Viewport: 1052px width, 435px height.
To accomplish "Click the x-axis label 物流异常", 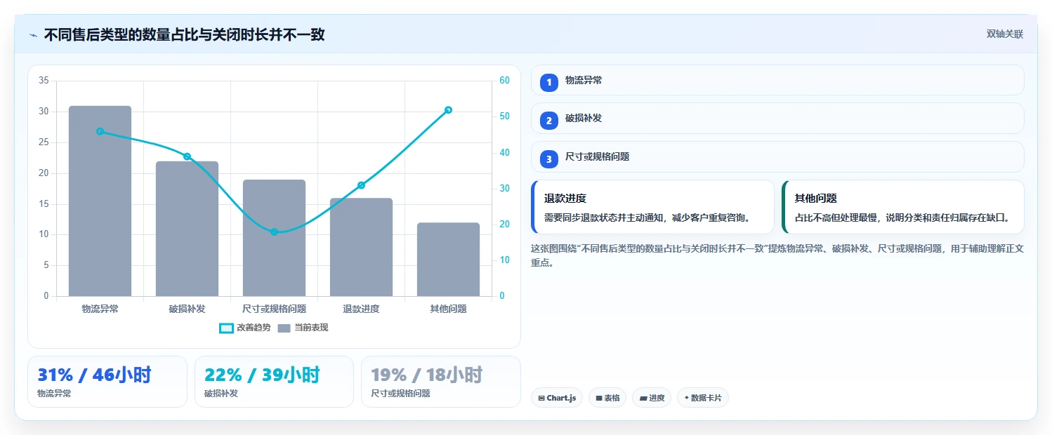I will click(100, 309).
